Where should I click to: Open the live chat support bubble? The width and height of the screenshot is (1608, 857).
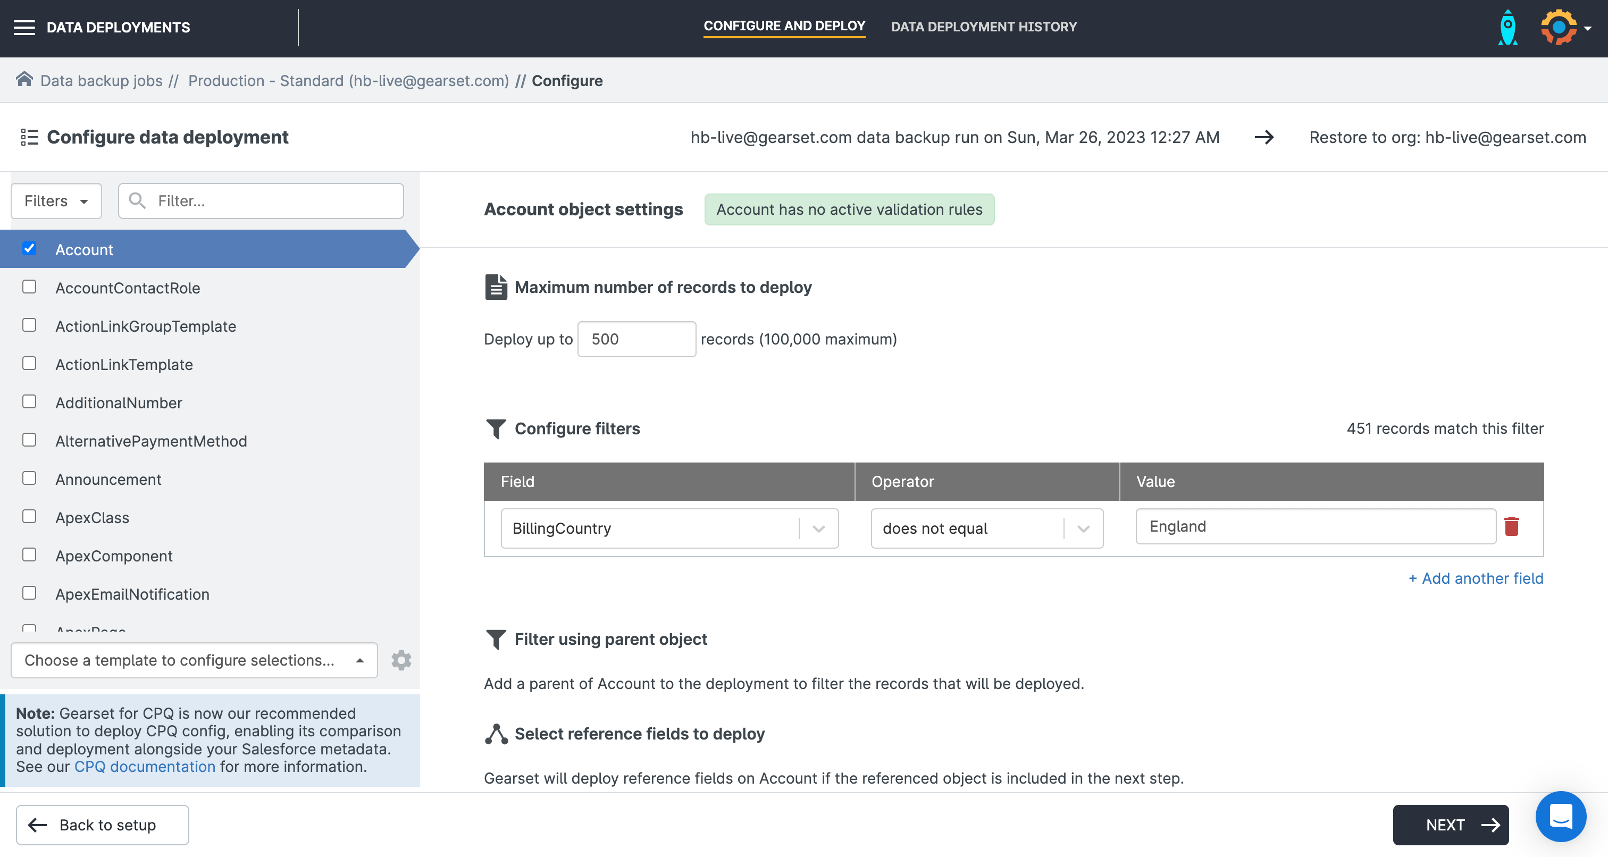(x=1560, y=817)
